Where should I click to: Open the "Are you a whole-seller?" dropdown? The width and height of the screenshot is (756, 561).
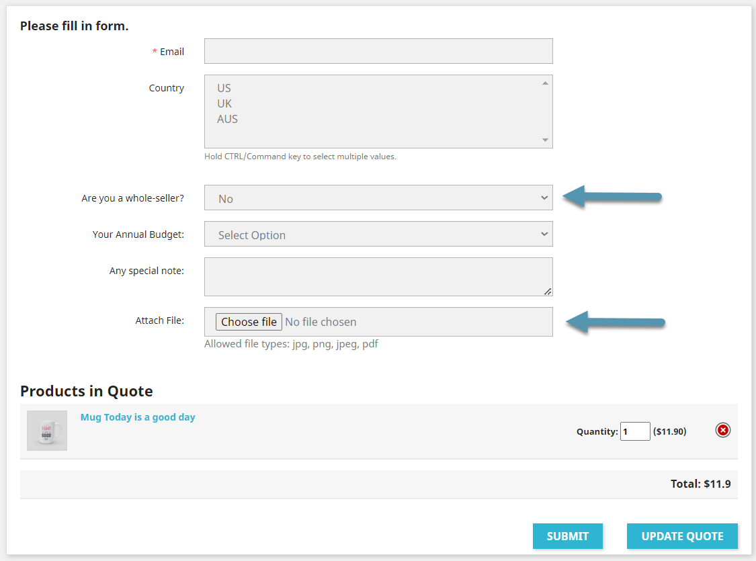378,198
